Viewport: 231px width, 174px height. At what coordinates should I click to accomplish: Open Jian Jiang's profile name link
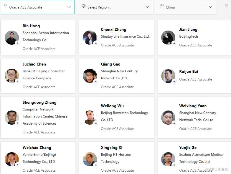click(188, 29)
